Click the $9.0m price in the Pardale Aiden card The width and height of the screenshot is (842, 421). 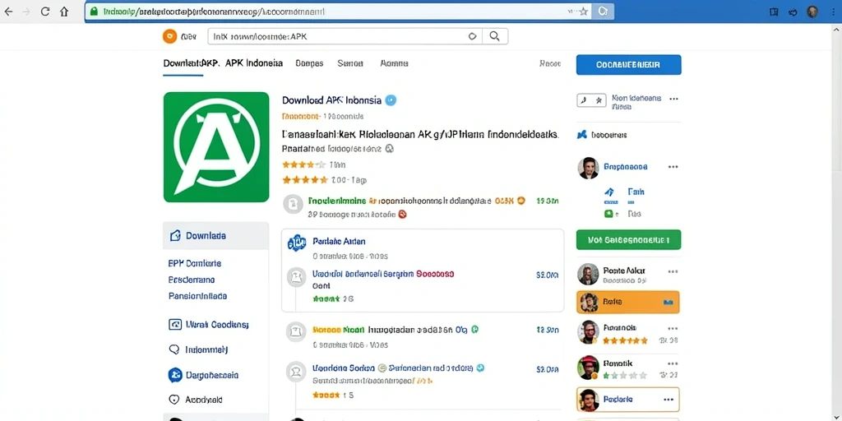[x=547, y=275]
